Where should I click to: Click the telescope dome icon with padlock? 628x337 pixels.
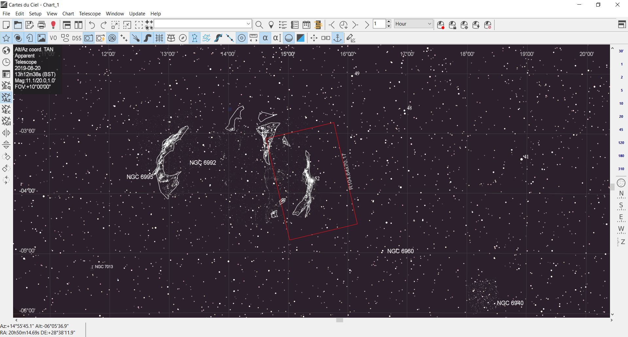[452, 25]
